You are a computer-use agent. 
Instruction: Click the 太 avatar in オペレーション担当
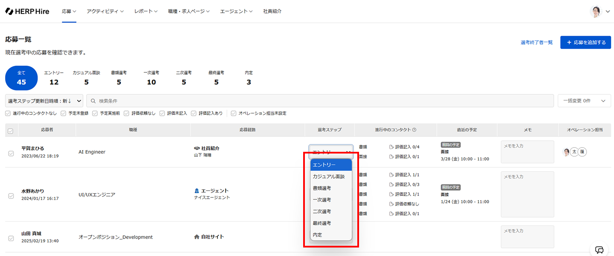click(x=574, y=152)
